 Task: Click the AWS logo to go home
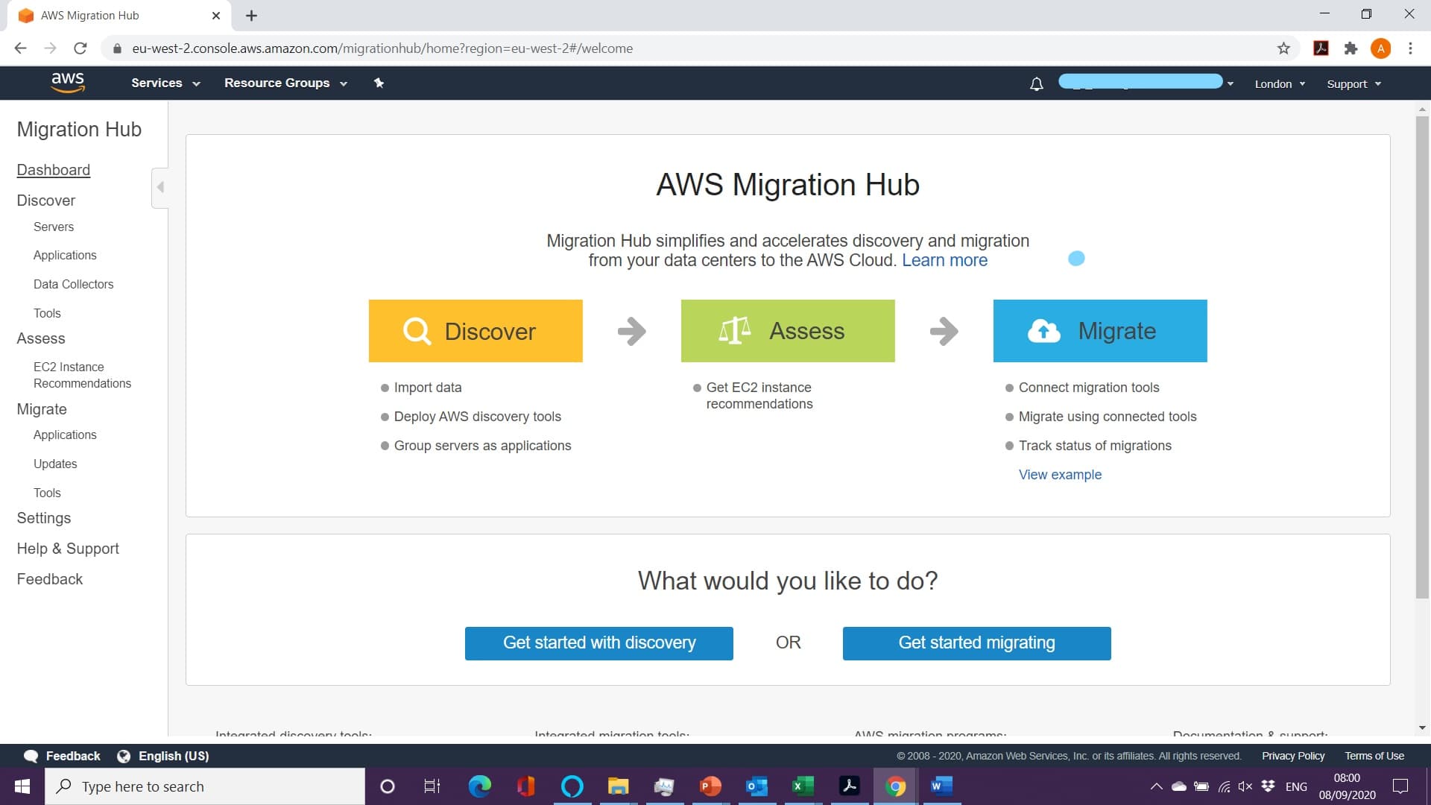(x=68, y=83)
